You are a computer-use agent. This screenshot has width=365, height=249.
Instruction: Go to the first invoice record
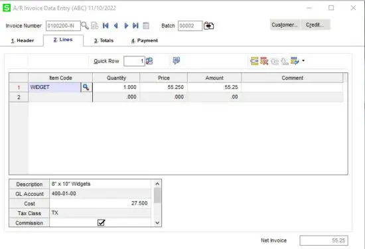[x=106, y=26]
